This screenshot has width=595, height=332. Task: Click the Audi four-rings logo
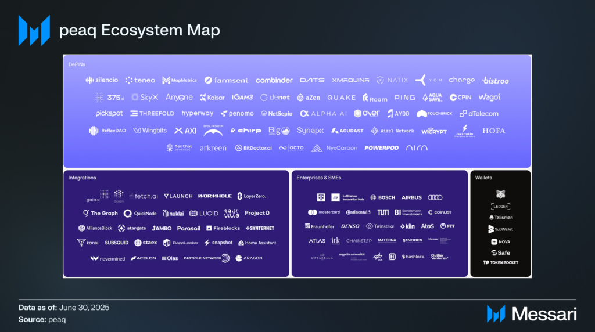click(435, 197)
